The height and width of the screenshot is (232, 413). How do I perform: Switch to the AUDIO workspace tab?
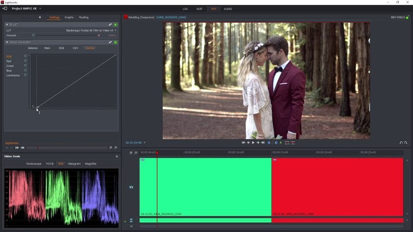228,9
